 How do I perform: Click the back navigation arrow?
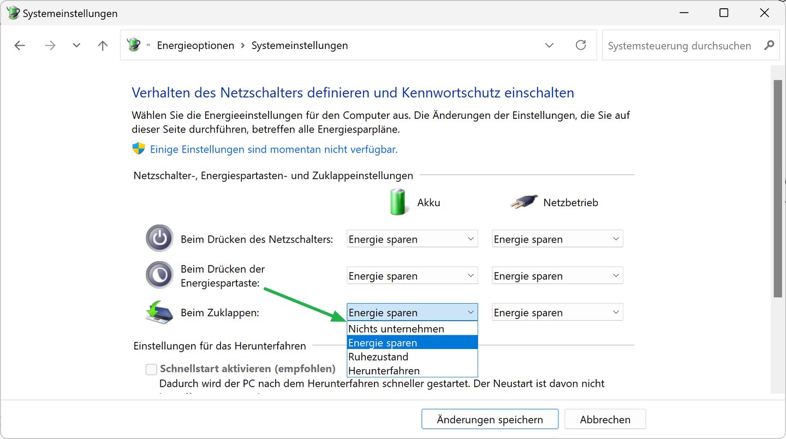[20, 46]
